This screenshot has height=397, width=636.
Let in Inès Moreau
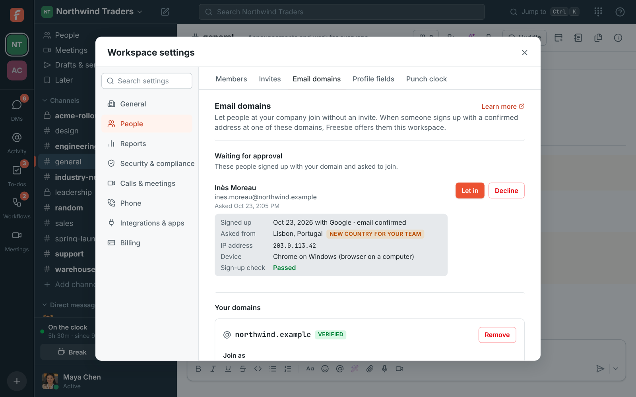[x=470, y=191]
